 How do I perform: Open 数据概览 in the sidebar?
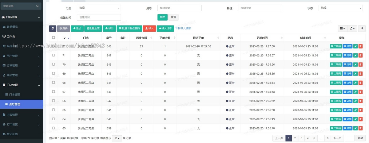[x=22, y=27]
